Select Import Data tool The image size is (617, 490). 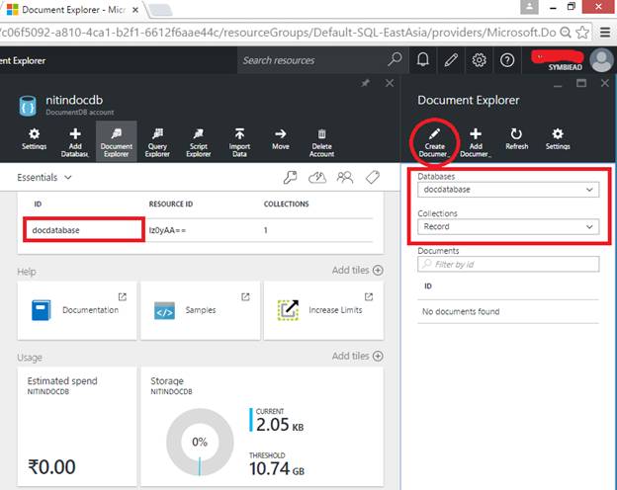(x=239, y=142)
